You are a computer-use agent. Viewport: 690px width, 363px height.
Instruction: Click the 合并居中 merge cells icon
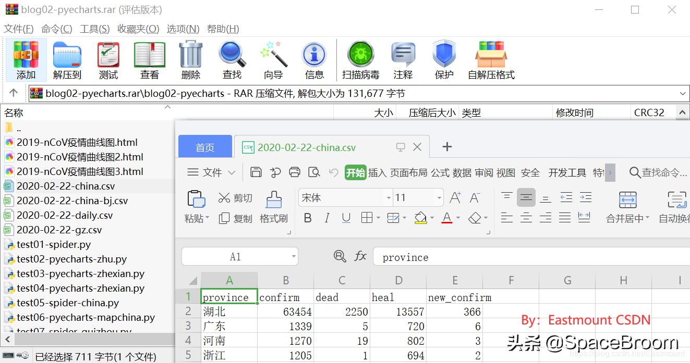tap(627, 206)
